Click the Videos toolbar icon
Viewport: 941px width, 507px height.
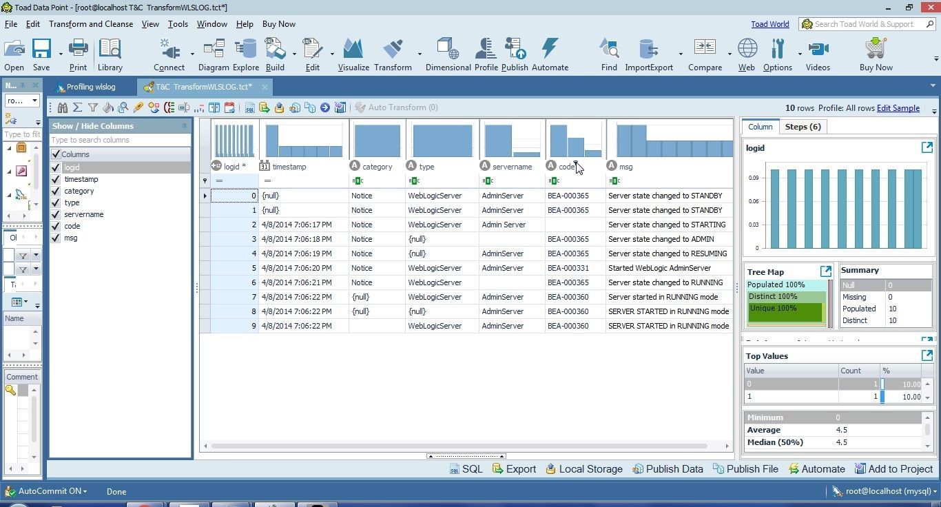tap(818, 55)
